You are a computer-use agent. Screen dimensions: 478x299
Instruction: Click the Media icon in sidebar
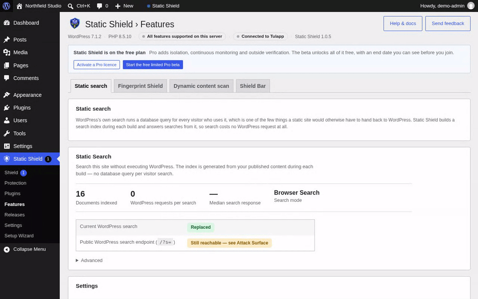[x=6, y=52]
